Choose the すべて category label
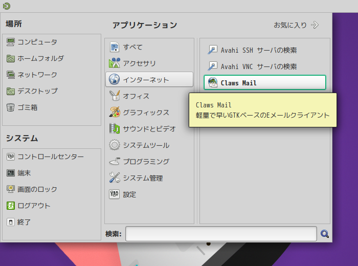The image size is (358, 266). (132, 47)
